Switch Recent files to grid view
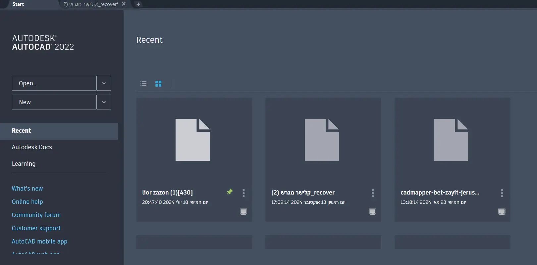537x265 pixels. click(158, 84)
